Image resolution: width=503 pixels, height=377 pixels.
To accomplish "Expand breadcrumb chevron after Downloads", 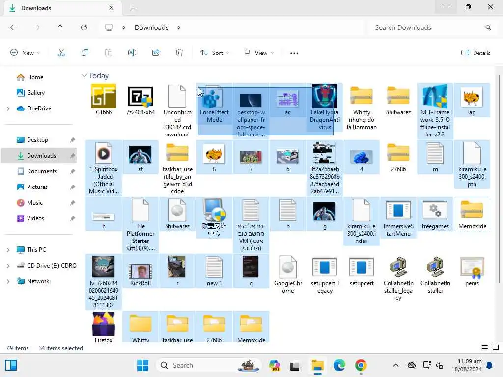I will coord(179,27).
